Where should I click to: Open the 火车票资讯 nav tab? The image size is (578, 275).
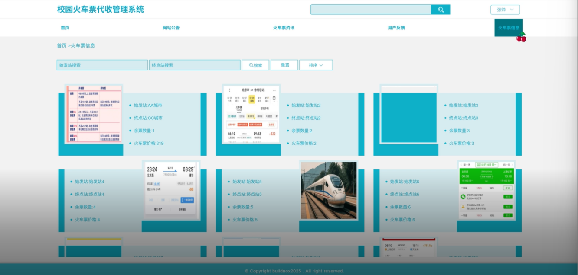[x=284, y=28]
